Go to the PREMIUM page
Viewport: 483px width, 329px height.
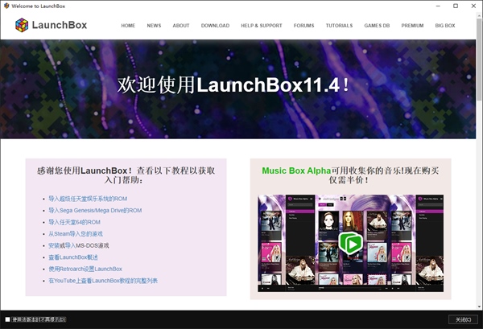point(412,26)
